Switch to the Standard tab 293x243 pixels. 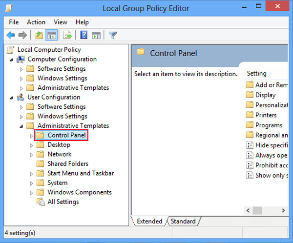pyautogui.click(x=183, y=221)
